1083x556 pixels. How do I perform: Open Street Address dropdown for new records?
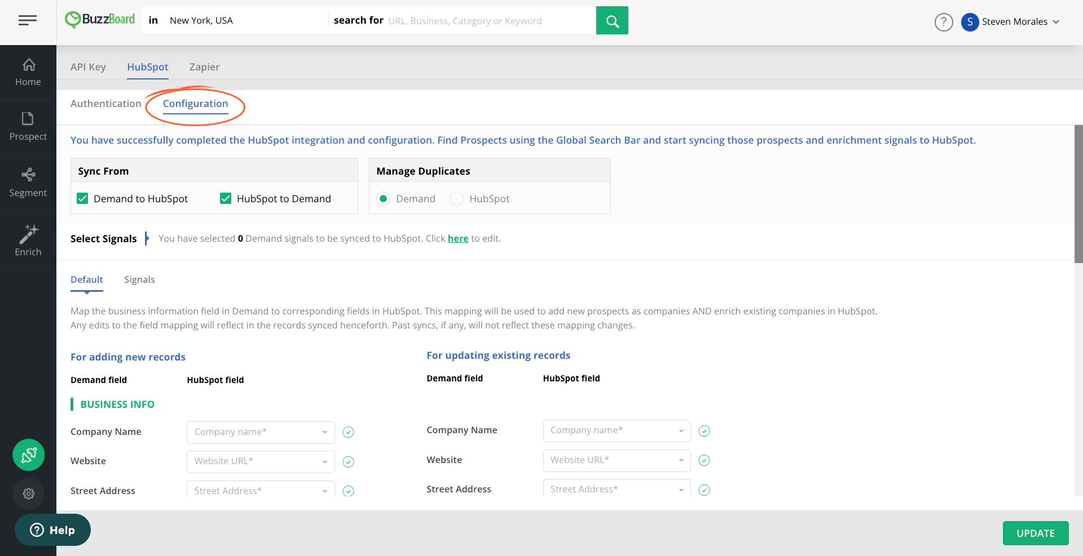tap(261, 489)
